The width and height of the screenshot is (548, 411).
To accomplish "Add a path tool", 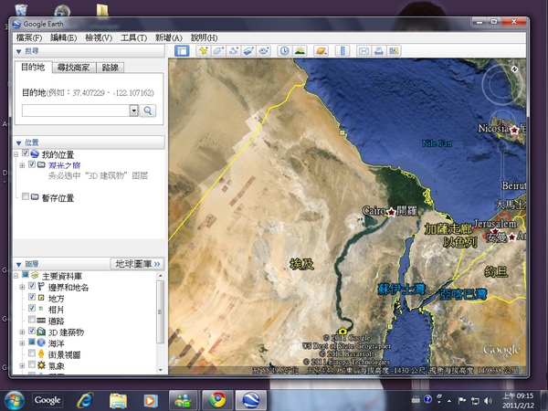I will point(234,51).
